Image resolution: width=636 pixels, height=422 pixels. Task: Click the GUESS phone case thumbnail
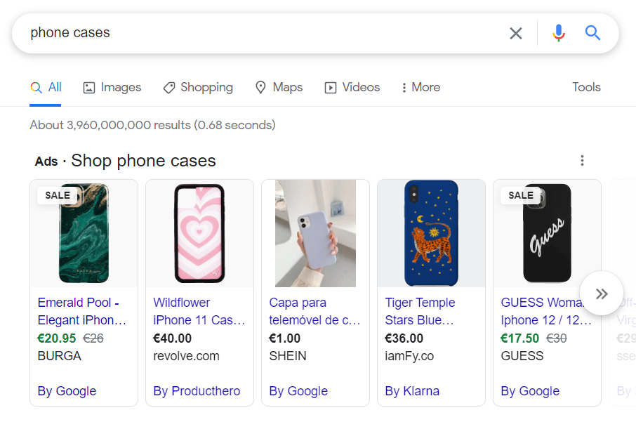[547, 233]
